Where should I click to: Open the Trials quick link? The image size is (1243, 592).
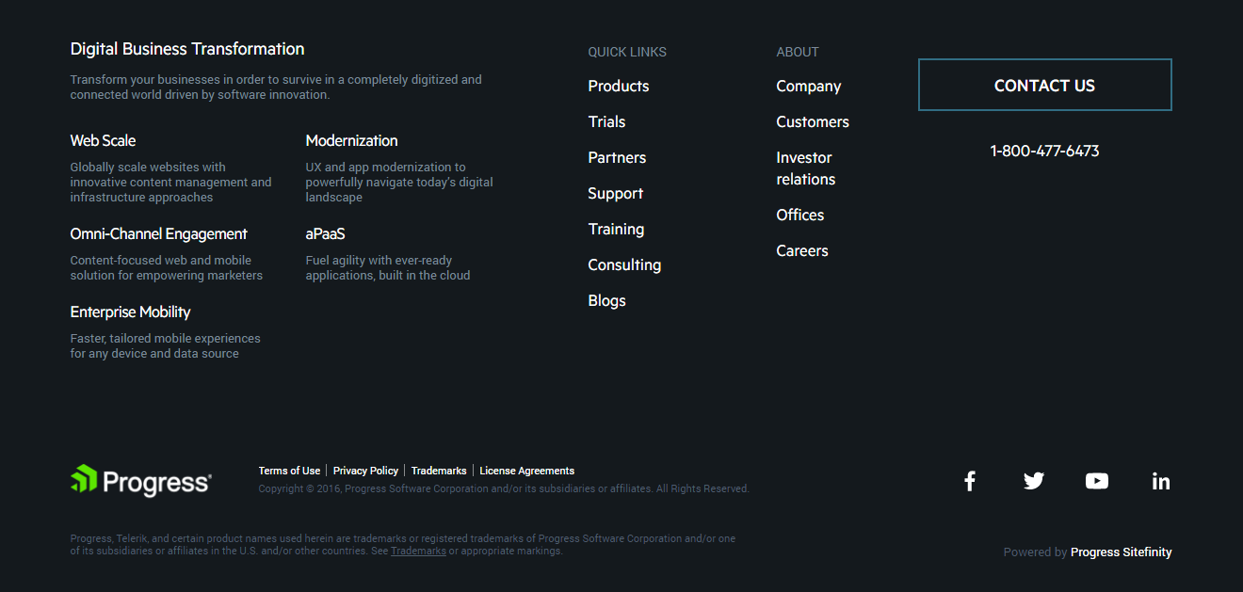[606, 121]
